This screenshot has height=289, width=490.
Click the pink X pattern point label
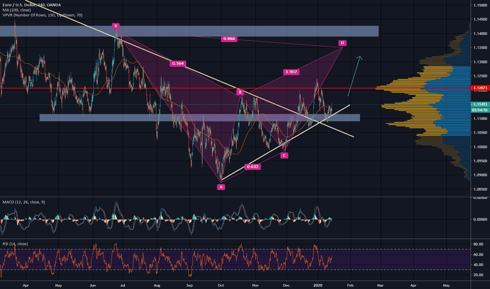click(116, 25)
